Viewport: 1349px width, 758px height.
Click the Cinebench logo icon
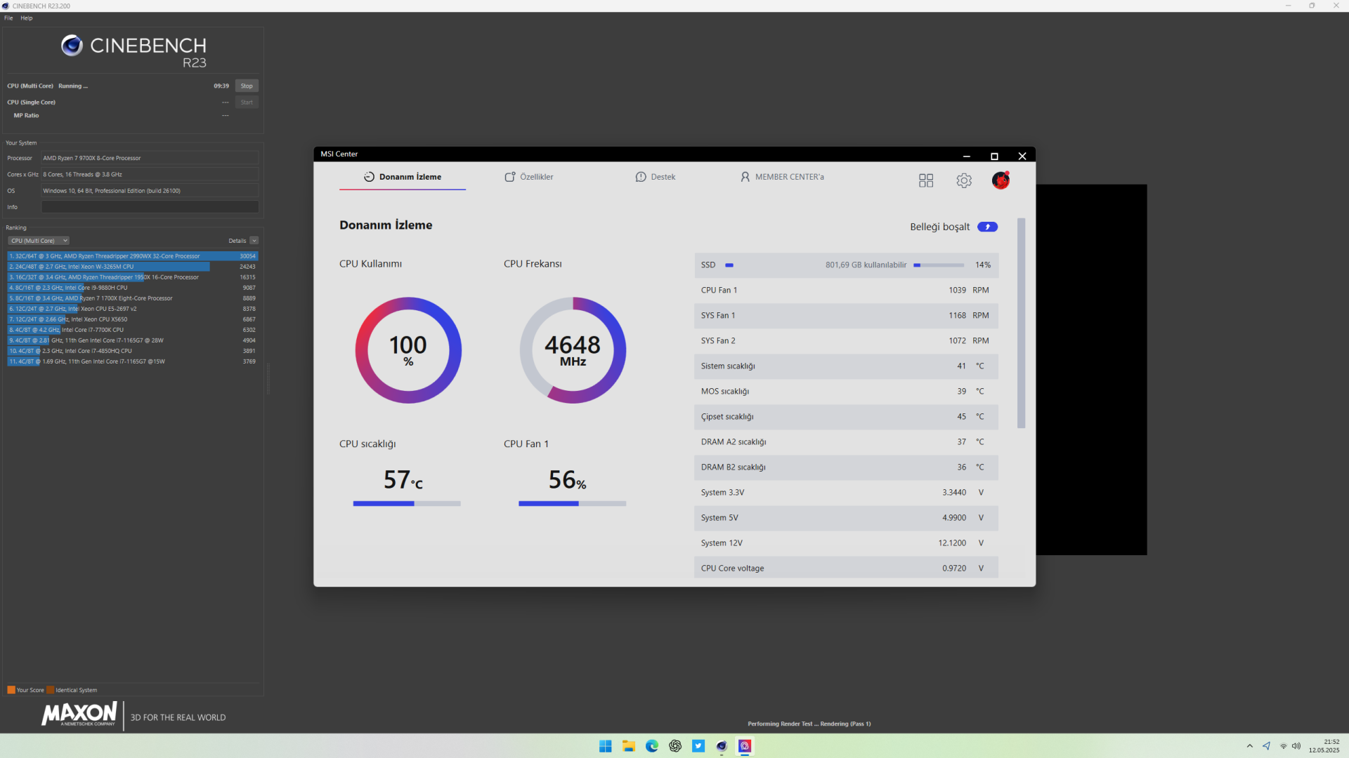72,46
